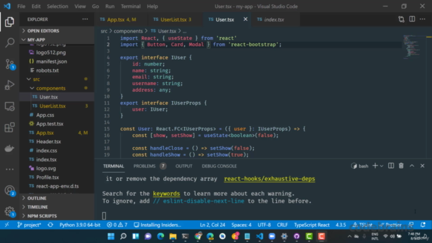Open the Remote Explorer icon
432x243 pixels.
(x=9, y=107)
